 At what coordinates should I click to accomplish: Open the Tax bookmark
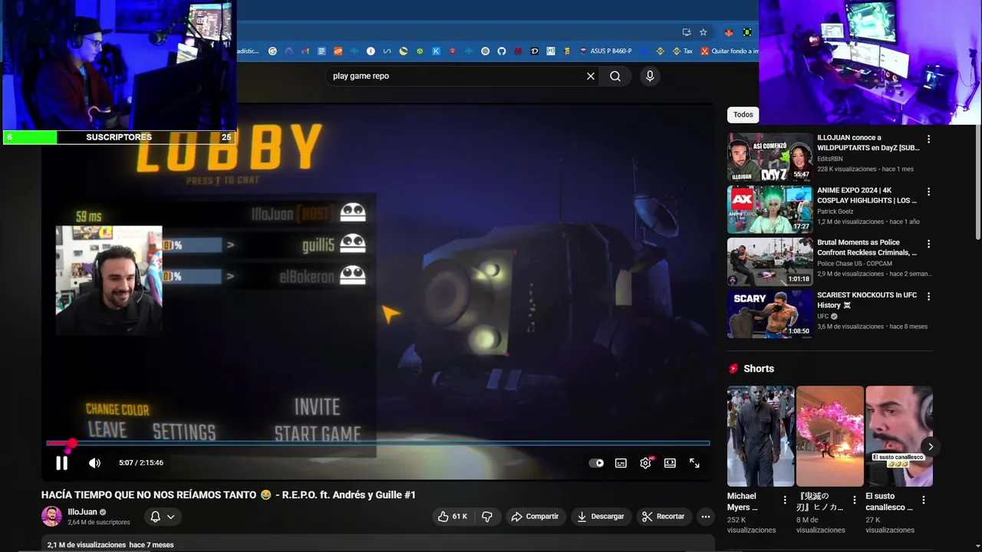coord(683,51)
